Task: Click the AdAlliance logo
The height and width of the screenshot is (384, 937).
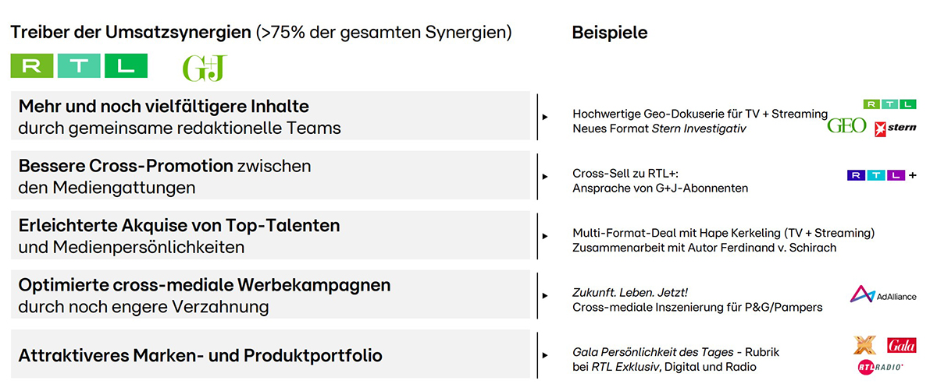Action: [x=883, y=294]
